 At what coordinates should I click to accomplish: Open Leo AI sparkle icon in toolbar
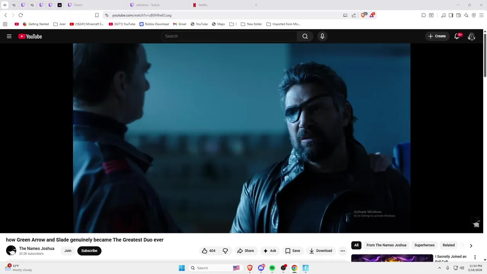point(466,15)
